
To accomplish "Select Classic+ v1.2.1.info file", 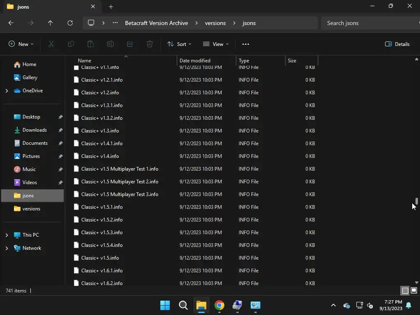I will tap(195, 80).
